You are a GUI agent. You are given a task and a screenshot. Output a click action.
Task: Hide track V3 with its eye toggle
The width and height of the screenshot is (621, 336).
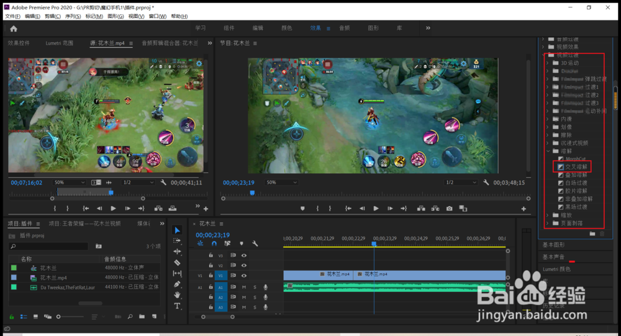(x=244, y=255)
